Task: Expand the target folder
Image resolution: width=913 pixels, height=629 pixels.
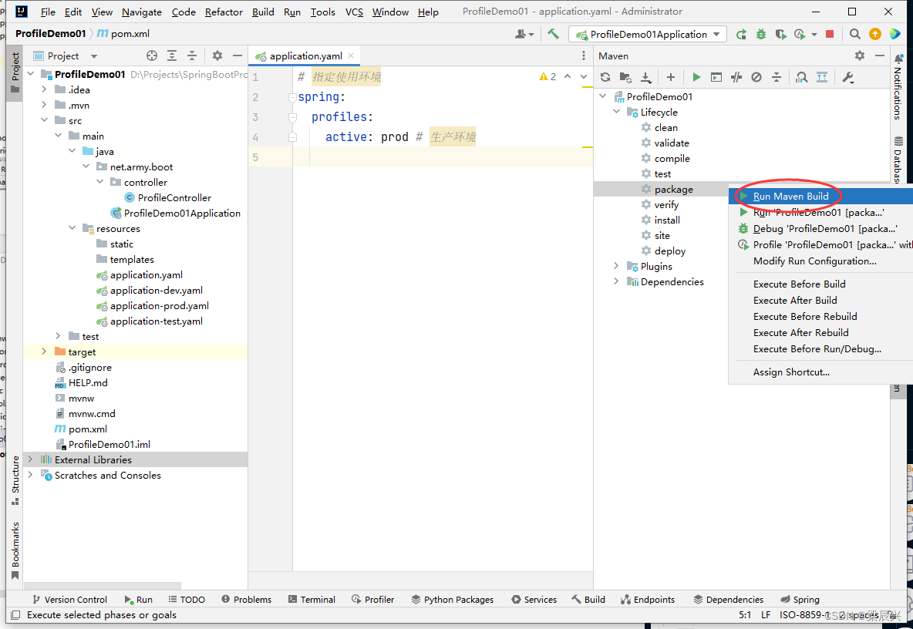Action: [44, 352]
